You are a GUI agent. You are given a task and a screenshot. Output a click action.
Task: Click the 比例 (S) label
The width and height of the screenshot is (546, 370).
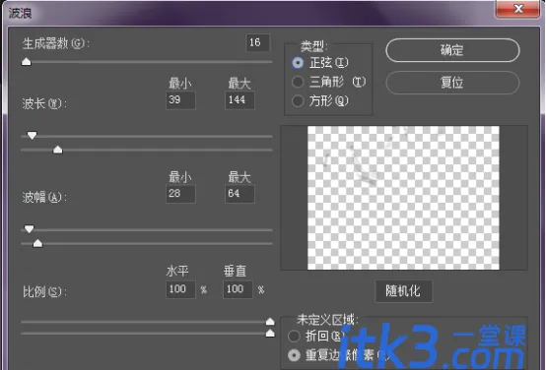click(x=44, y=291)
